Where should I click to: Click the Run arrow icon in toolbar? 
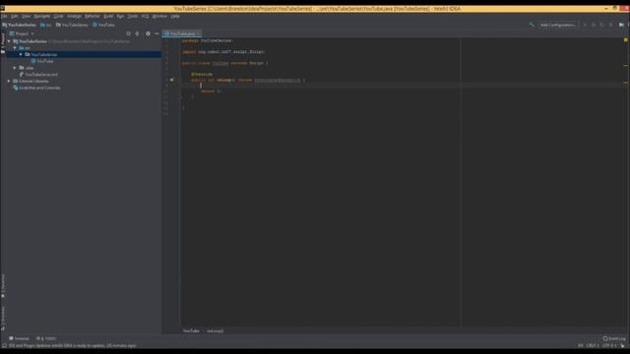click(585, 25)
